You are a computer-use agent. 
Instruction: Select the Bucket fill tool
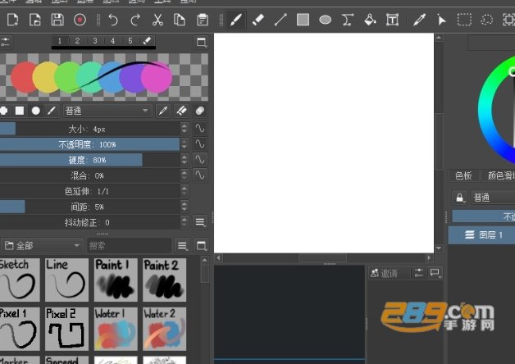(x=370, y=20)
